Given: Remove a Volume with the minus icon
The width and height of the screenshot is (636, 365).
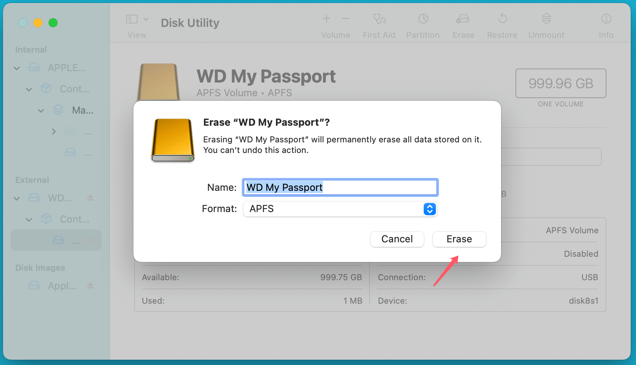Looking at the screenshot, I should 345,19.
